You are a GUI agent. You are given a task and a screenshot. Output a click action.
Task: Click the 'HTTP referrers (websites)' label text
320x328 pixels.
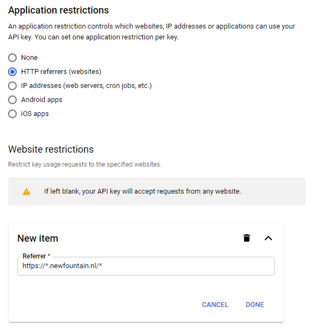point(61,72)
